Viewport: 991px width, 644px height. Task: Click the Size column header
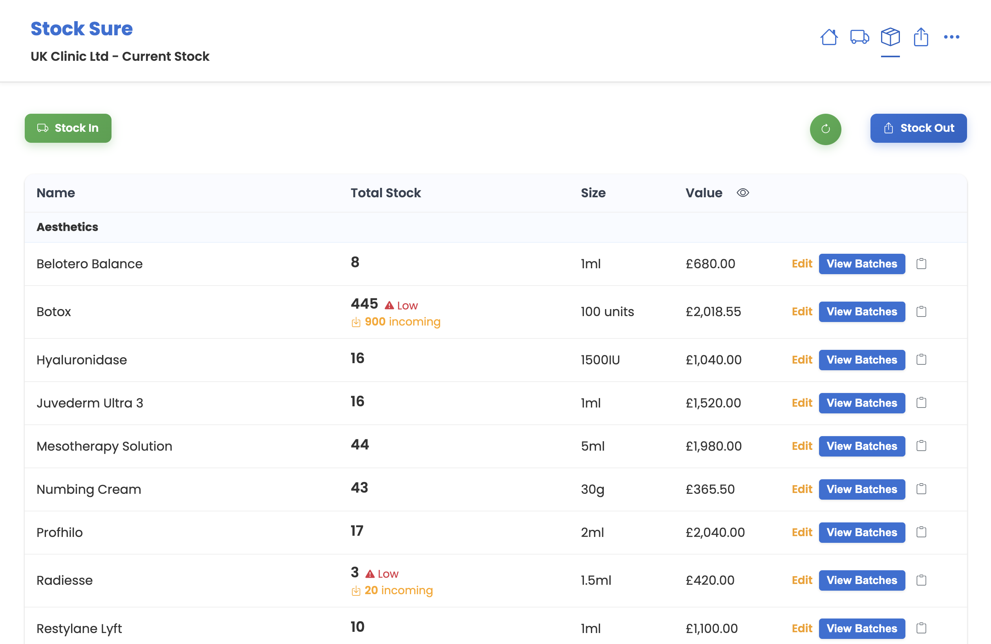(x=593, y=193)
